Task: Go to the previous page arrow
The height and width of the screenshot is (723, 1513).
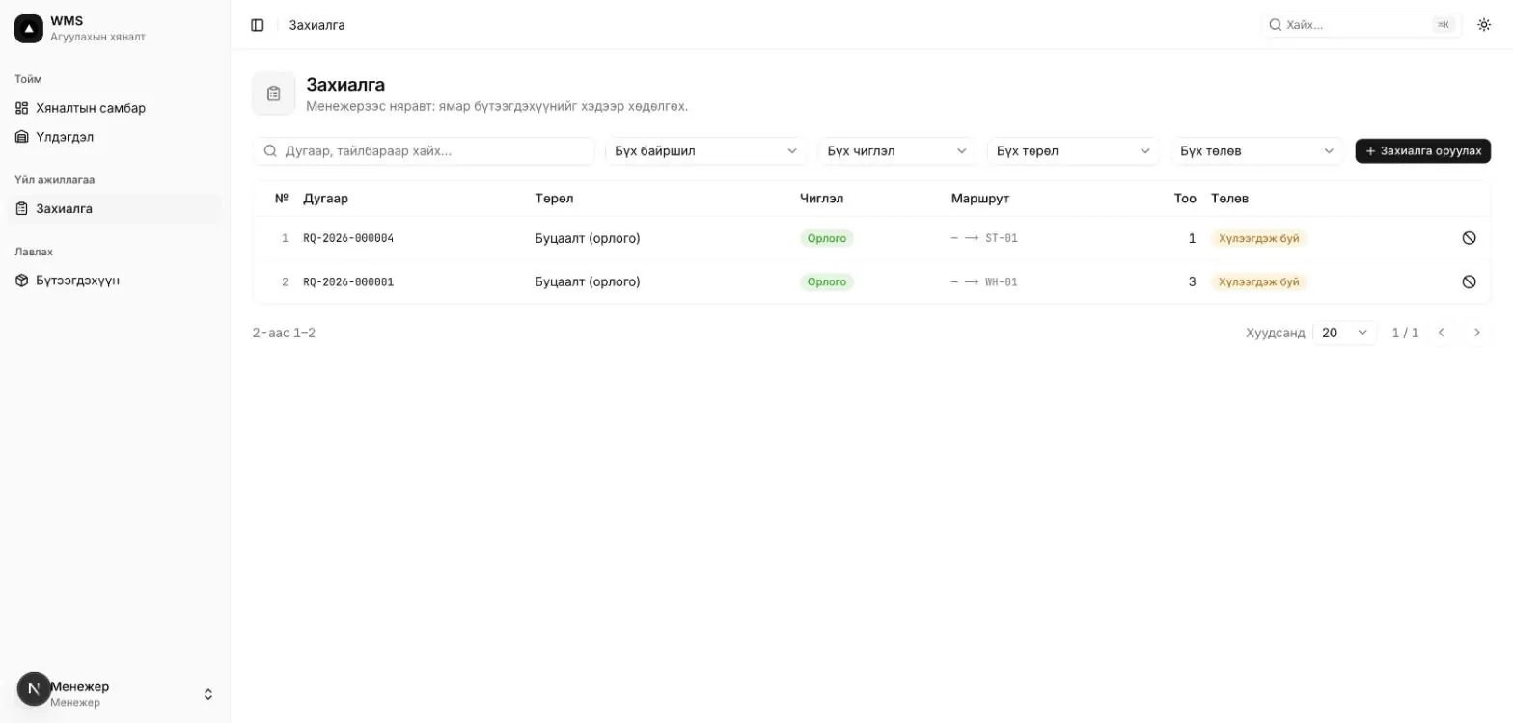Action: 1442,333
